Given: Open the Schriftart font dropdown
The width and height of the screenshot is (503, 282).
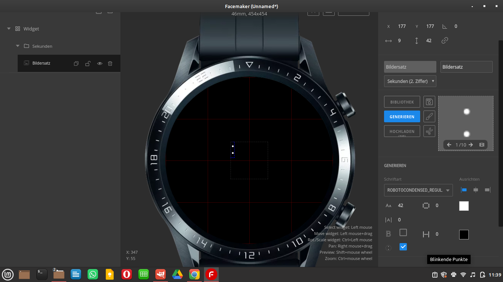Looking at the screenshot, I should click(x=418, y=190).
